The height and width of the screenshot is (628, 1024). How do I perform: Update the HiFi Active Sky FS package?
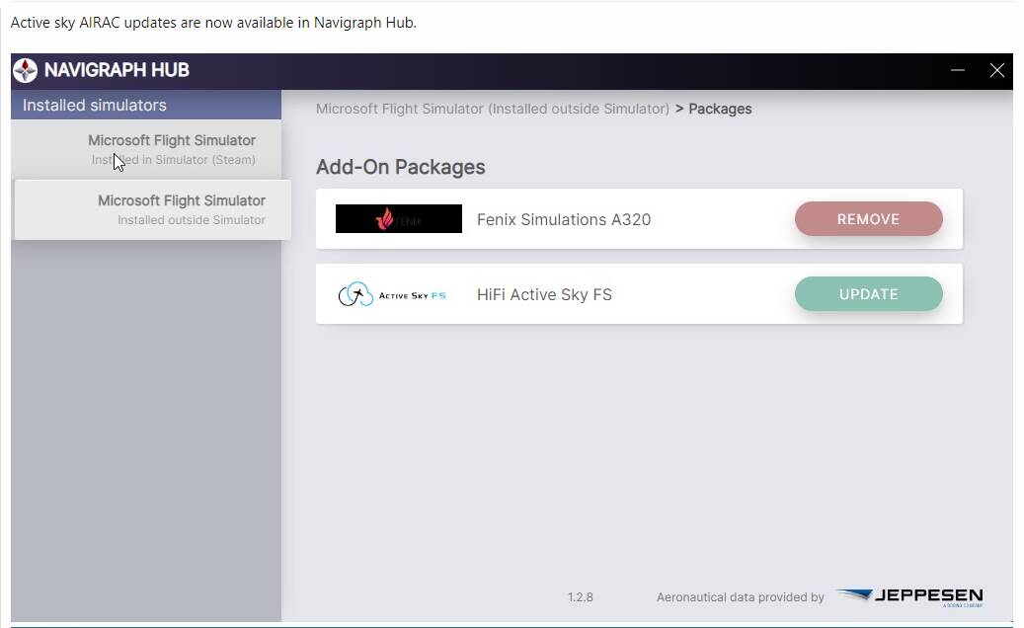869,294
